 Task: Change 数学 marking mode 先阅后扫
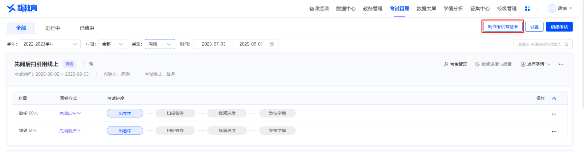click(x=70, y=114)
